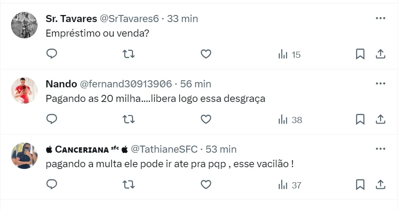Like the 'Empréstimo ou venda?' tweet

coord(206,54)
